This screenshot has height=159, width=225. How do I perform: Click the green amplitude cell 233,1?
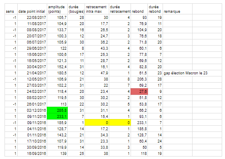(x=57, y=117)
